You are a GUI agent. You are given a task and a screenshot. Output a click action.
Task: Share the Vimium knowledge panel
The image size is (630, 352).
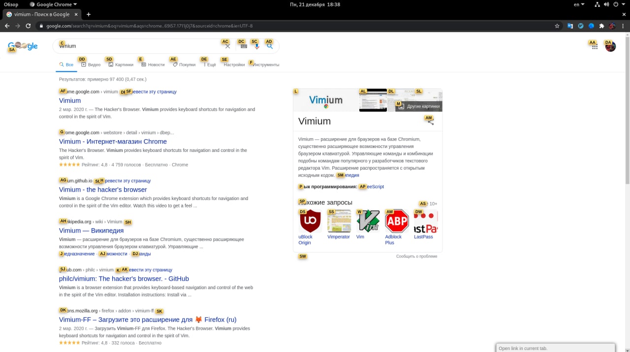coord(431,121)
